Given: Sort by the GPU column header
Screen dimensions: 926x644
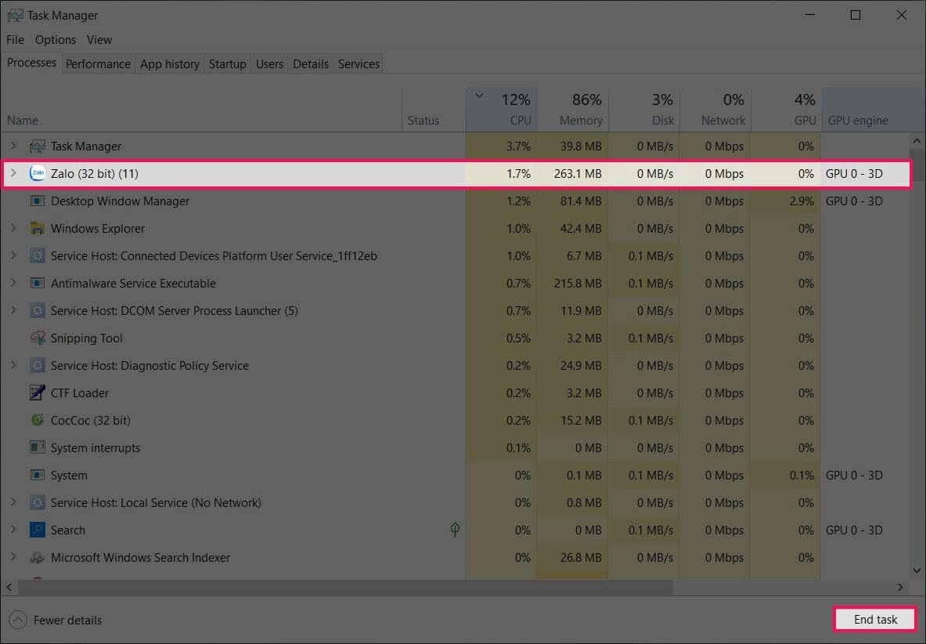Looking at the screenshot, I should (787, 110).
